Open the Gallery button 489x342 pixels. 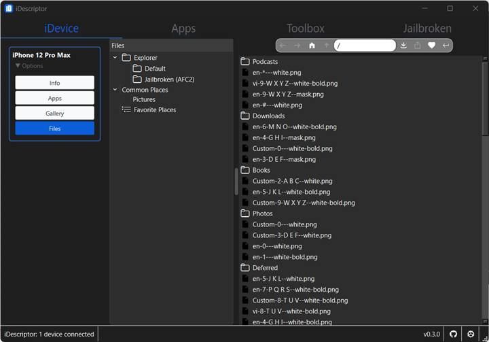(54, 113)
